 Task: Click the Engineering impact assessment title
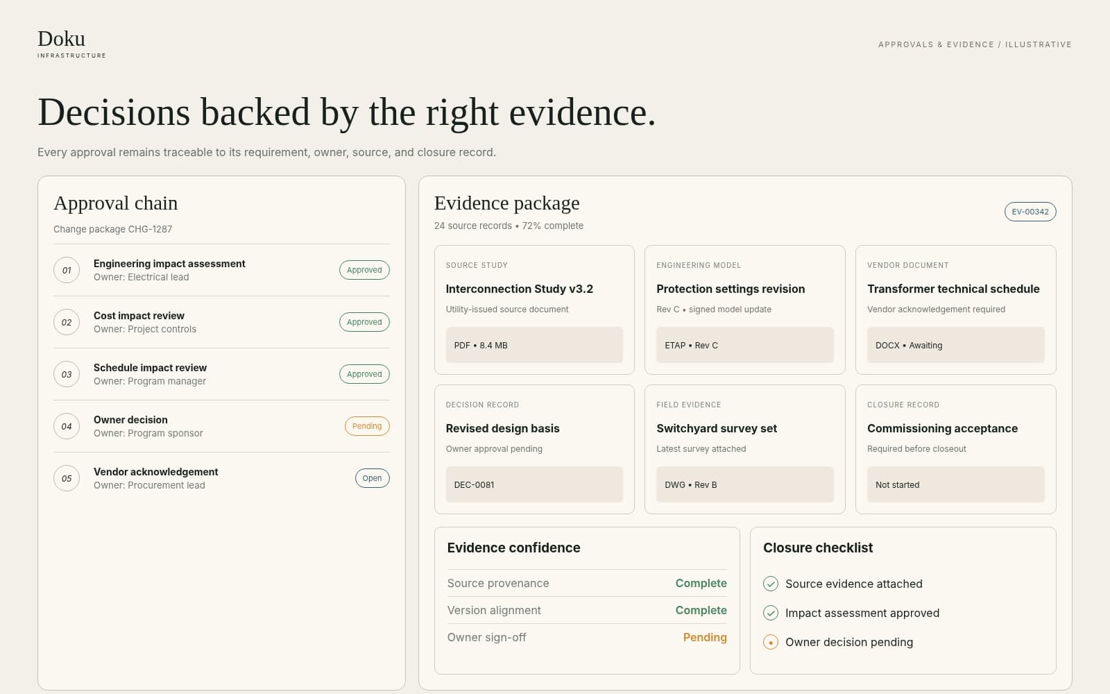[x=169, y=264]
